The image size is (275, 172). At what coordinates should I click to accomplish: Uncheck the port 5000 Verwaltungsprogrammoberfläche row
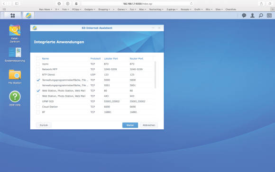point(38,80)
